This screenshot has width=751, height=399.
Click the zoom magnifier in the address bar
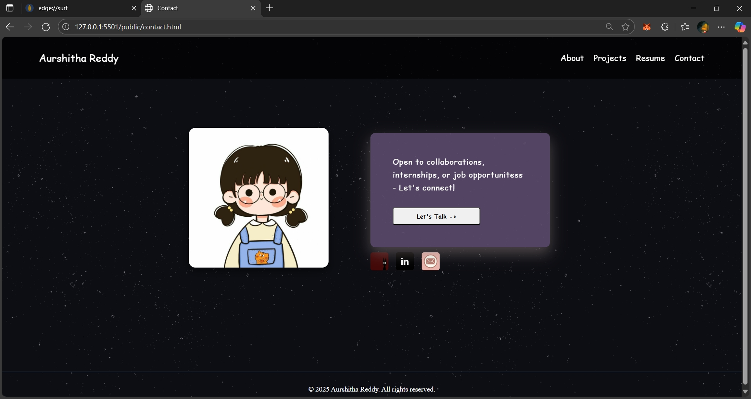(x=609, y=27)
